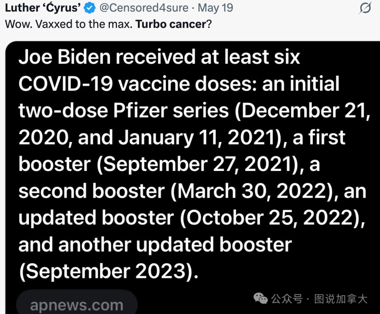Click the bold "Turbo cancer" text
380x314 pixels.
tap(171, 24)
